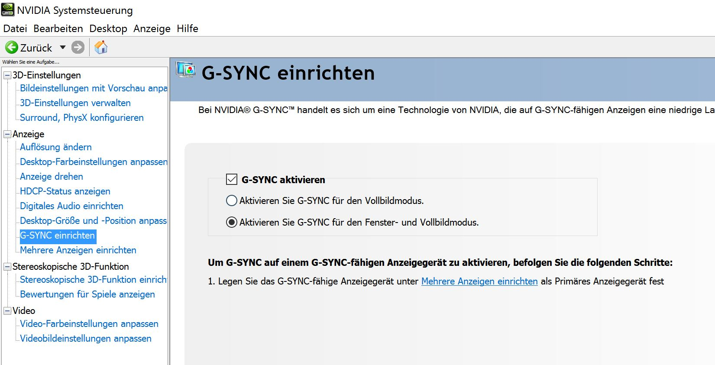715x365 pixels.
Task: Select G-SYNC für den Fenster- und Vollbildmodus
Action: coord(232,222)
